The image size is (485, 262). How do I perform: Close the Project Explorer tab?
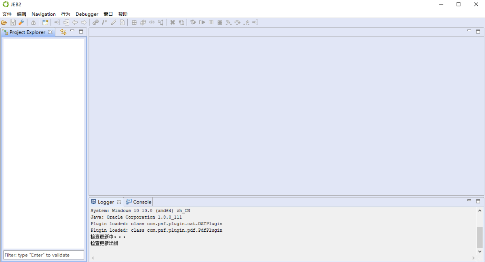(x=51, y=32)
